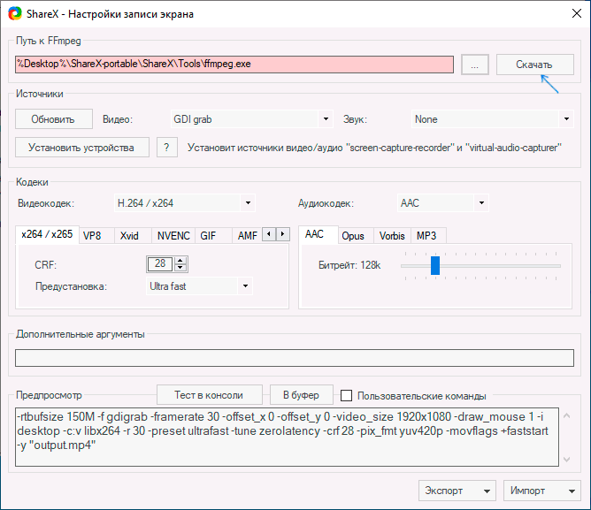Viewport: 591px width, 510px height.
Task: Decrease CRF value with down arrow
Action: [181, 268]
